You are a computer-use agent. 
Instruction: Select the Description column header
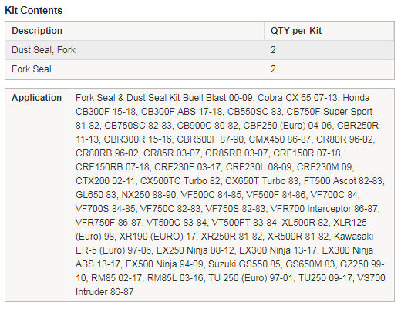37,31
